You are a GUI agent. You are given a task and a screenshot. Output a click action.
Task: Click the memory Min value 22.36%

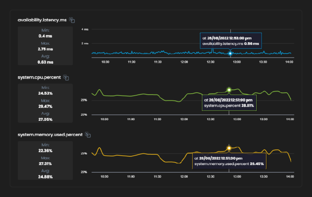coord(45,150)
